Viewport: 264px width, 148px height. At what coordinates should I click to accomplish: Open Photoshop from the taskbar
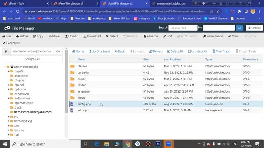[158, 144]
